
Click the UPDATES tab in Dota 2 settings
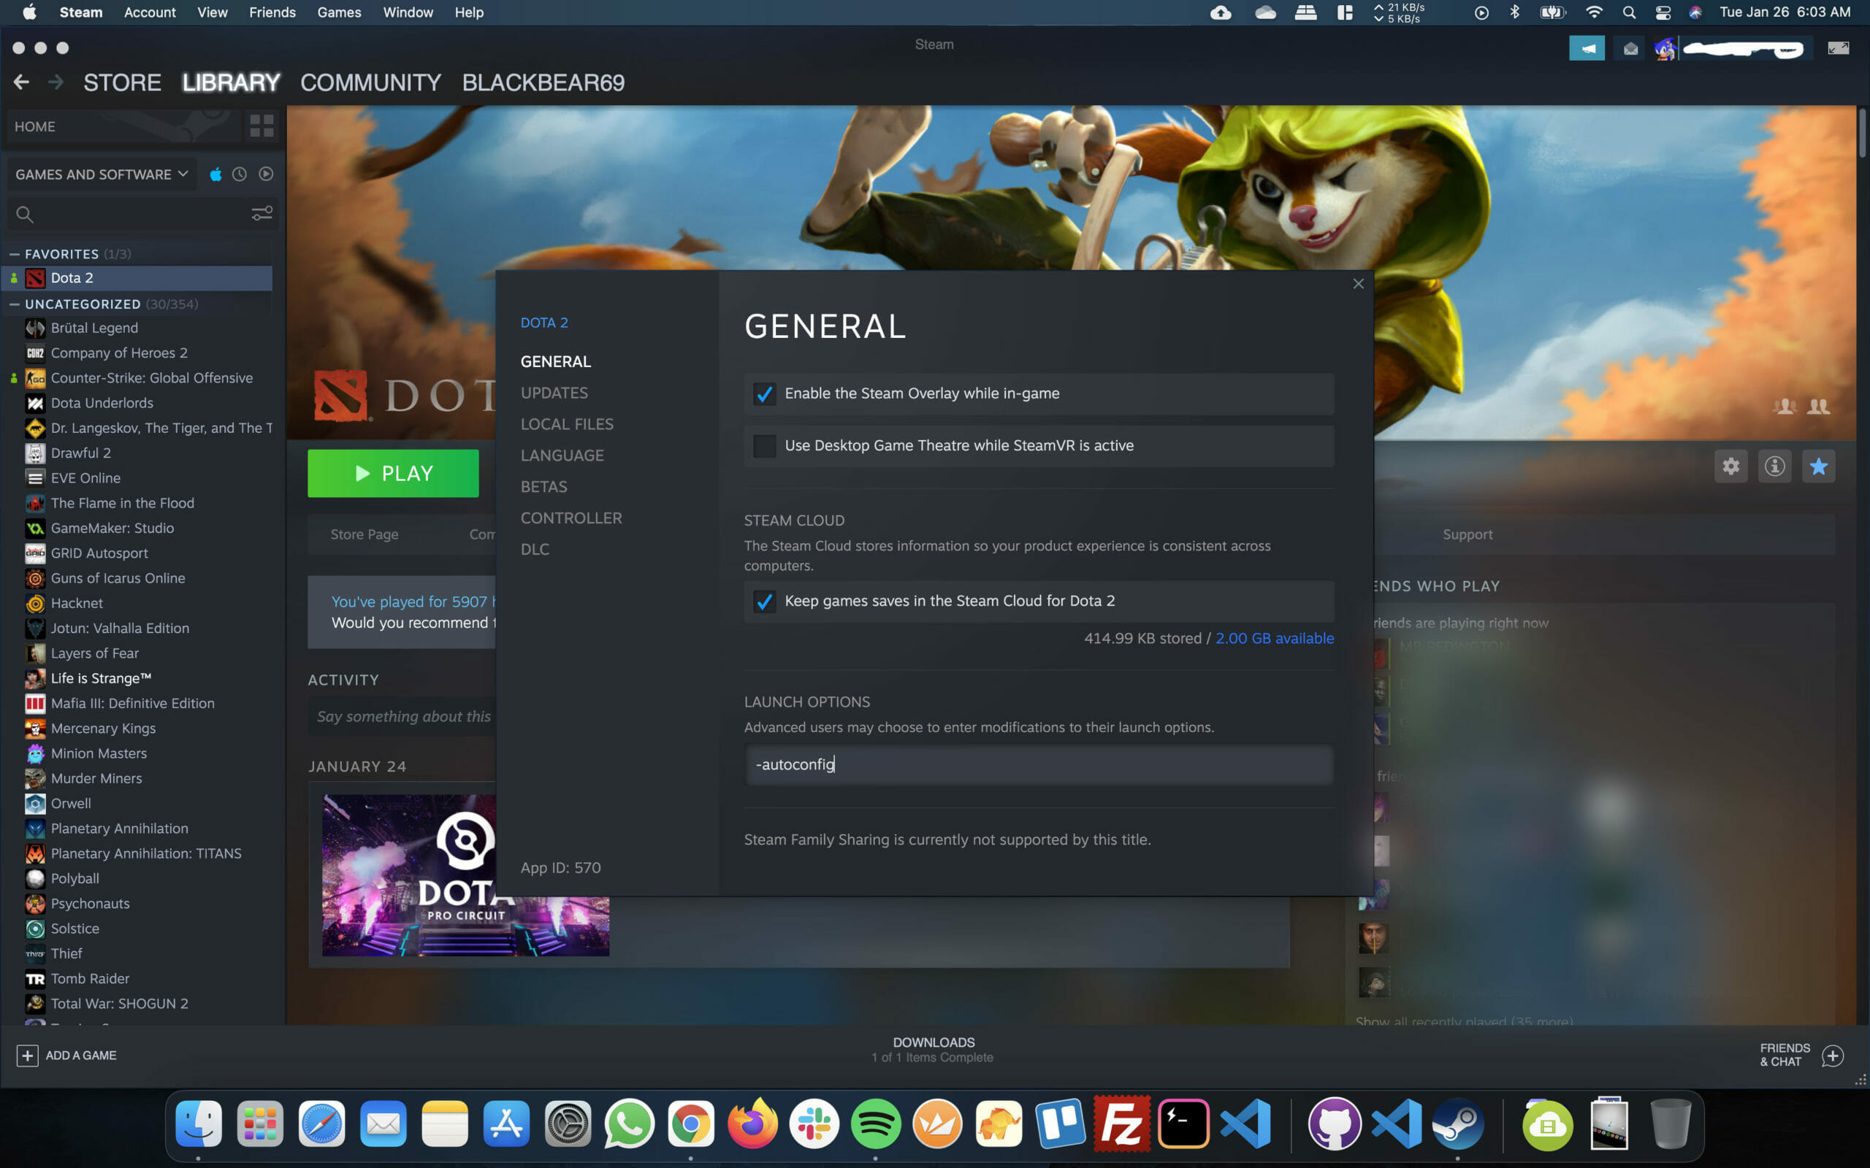click(553, 391)
